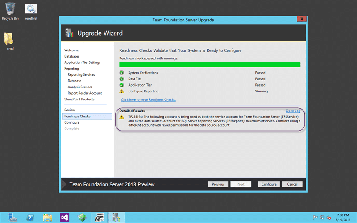Open Log link in Detailed Results

coord(293,111)
